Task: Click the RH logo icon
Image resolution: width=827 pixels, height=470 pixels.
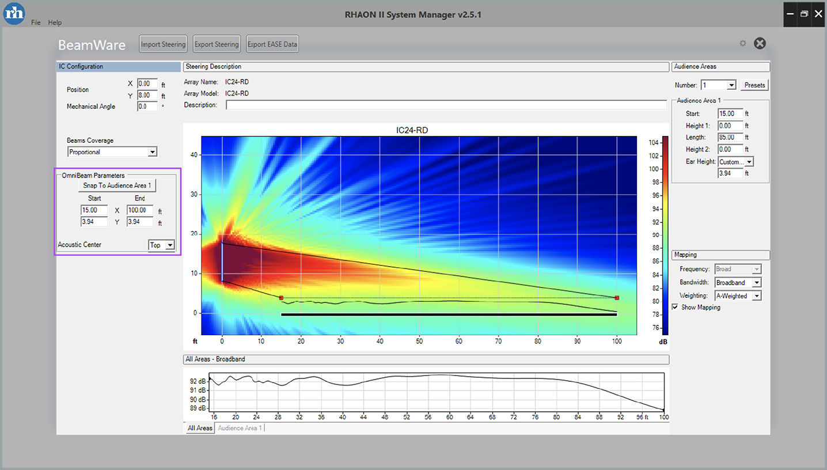Action: tap(14, 13)
